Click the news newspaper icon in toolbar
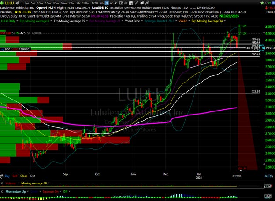This screenshot has height=201, width=275. point(142,3)
